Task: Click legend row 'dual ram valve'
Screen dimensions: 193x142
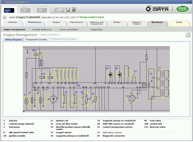Action: 157,127
